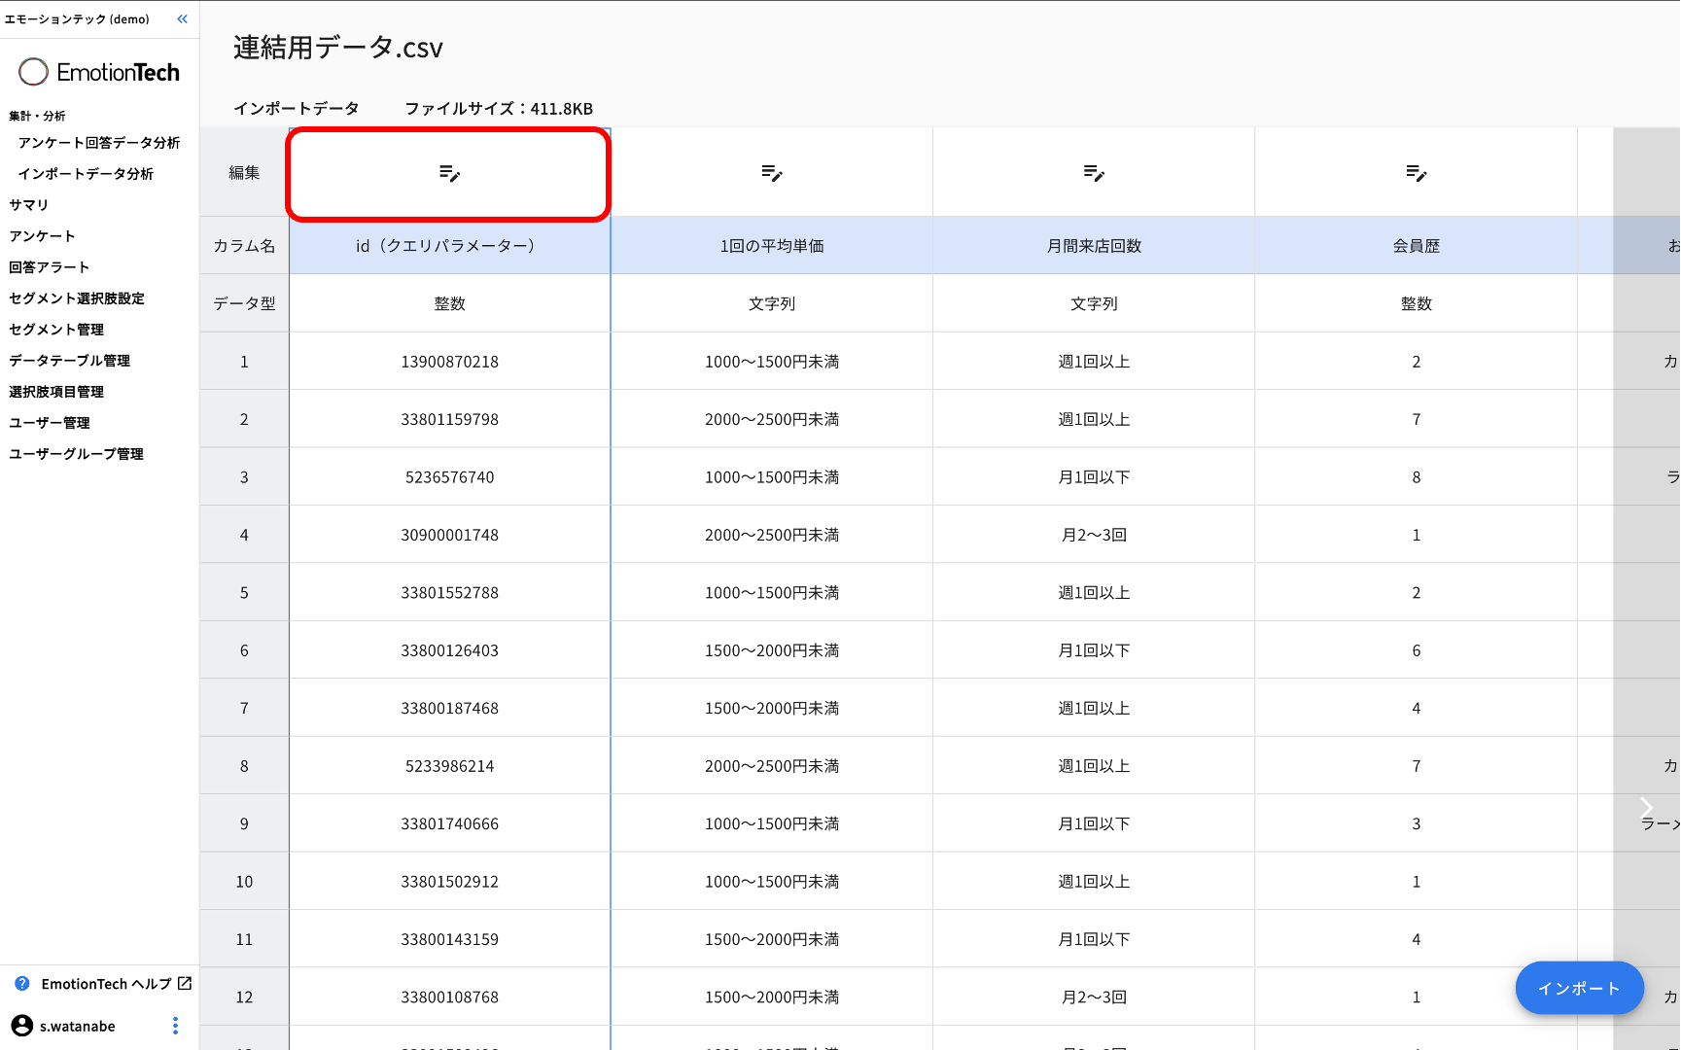Open アンケート回答データ分析 menu item
This screenshot has width=1681, height=1050.
pyautogui.click(x=98, y=143)
